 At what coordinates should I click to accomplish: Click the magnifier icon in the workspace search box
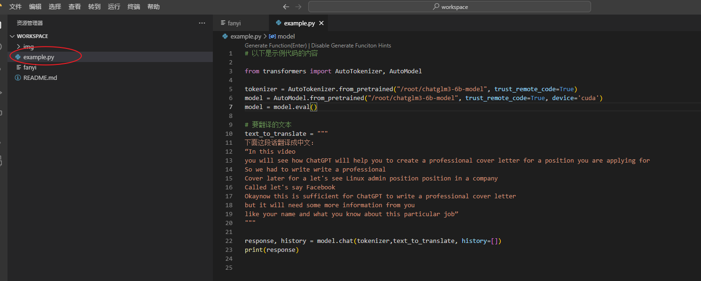tap(436, 7)
